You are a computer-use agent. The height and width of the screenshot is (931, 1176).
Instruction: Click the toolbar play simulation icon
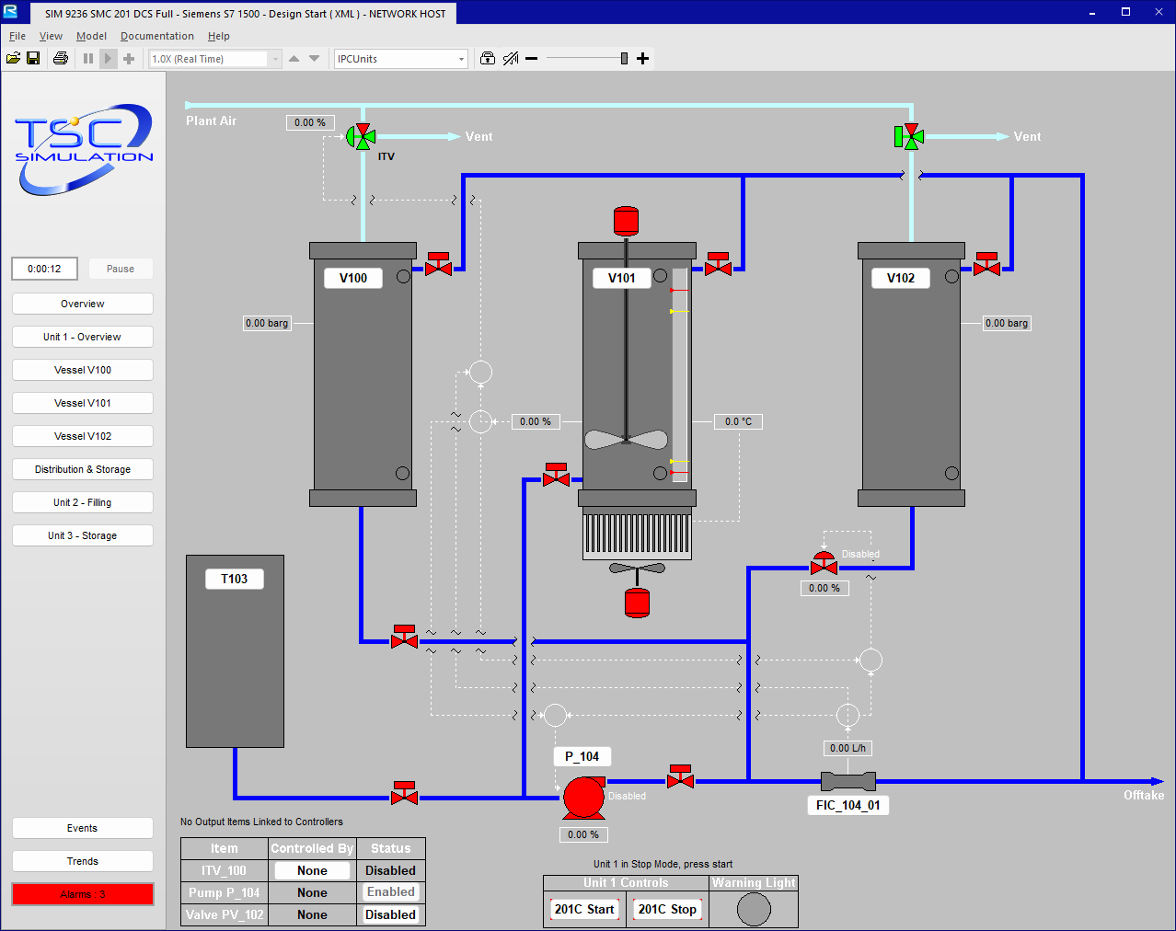tap(108, 58)
